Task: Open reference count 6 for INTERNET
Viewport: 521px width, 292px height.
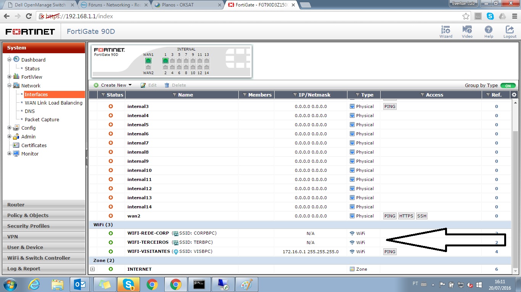Action: point(497,269)
